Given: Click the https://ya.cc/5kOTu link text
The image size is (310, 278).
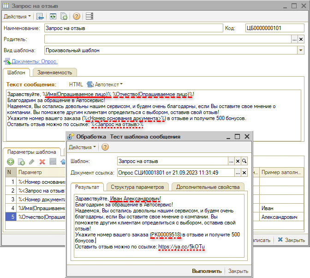Looking at the screenshot, I should point(181,247).
